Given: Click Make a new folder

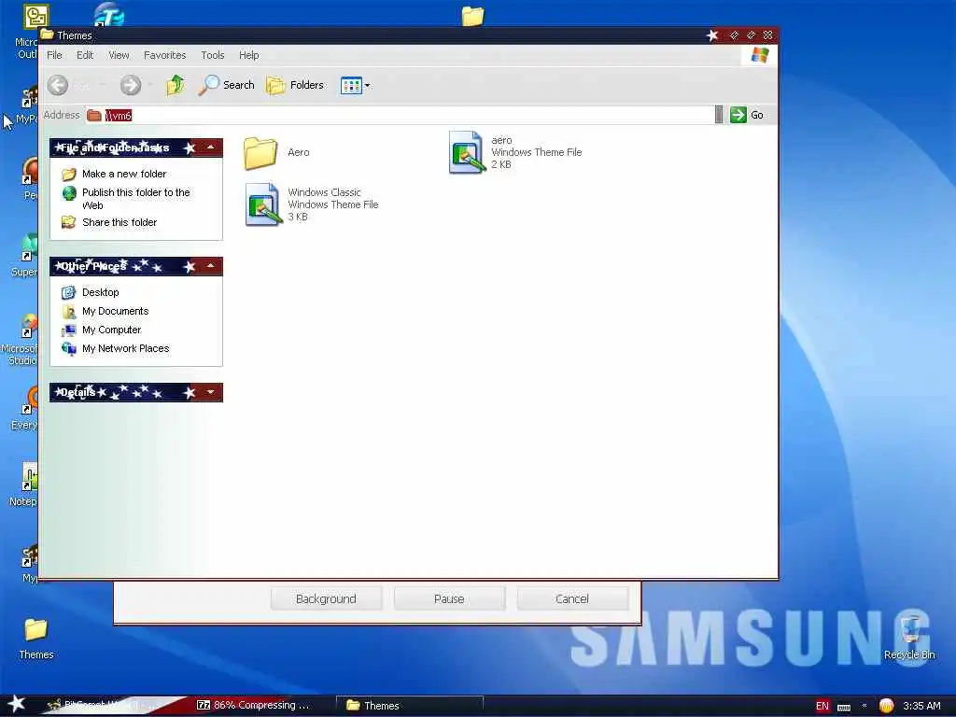Looking at the screenshot, I should click(x=124, y=174).
